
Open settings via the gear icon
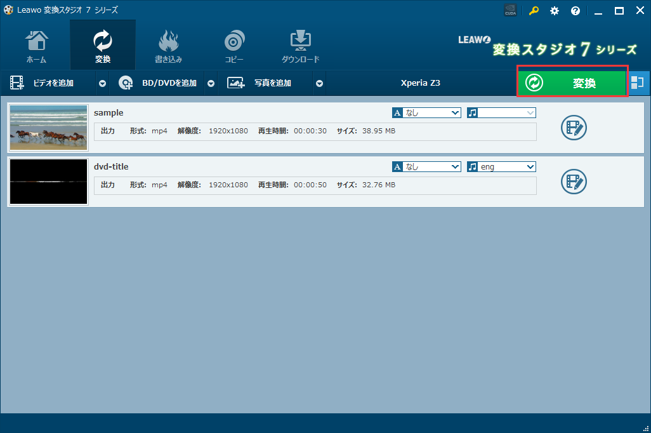(x=555, y=10)
